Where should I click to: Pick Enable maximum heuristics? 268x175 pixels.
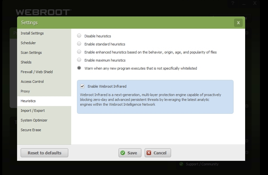(79, 60)
